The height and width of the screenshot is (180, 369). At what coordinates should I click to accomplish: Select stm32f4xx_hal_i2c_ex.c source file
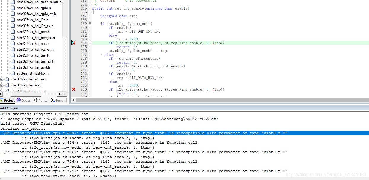tap(29, 79)
